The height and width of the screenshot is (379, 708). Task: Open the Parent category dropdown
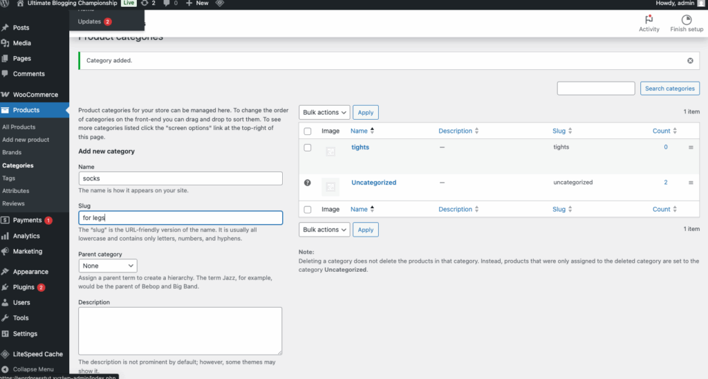[108, 266]
